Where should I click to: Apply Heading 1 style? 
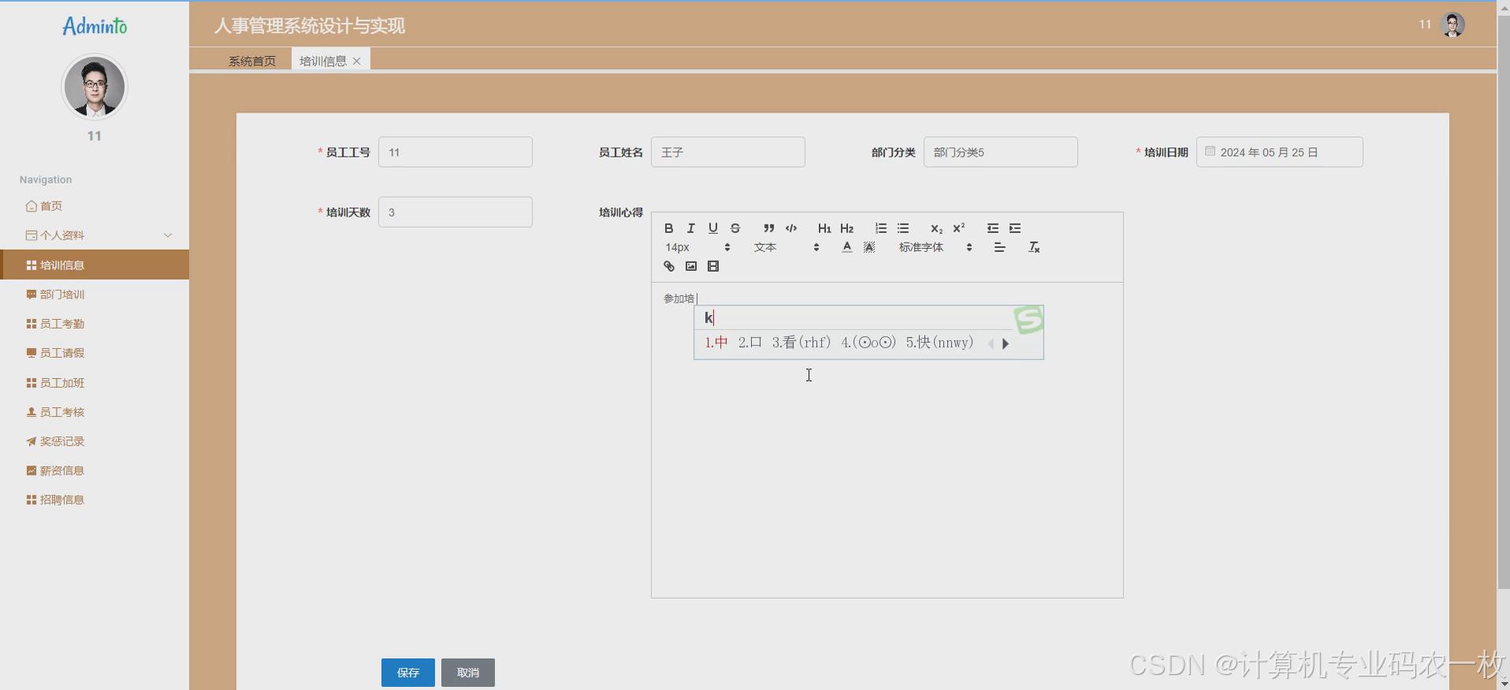point(824,228)
